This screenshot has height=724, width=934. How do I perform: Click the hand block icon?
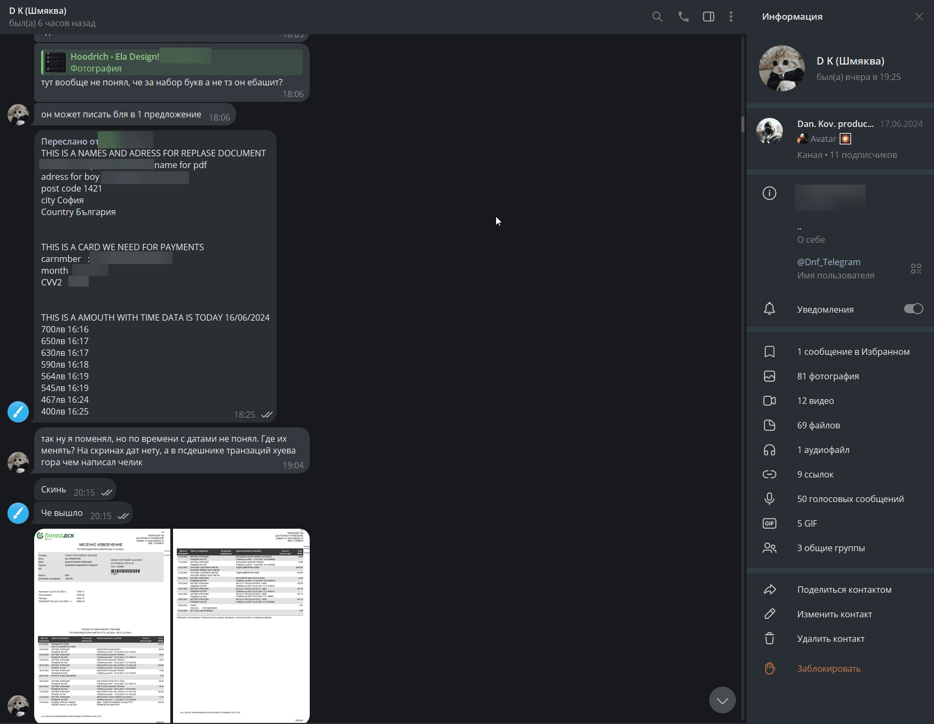(770, 669)
